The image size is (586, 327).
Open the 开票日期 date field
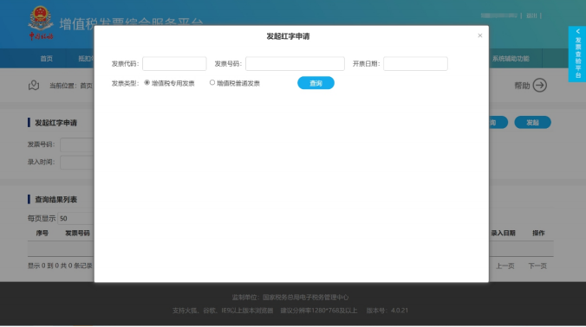[x=415, y=64]
